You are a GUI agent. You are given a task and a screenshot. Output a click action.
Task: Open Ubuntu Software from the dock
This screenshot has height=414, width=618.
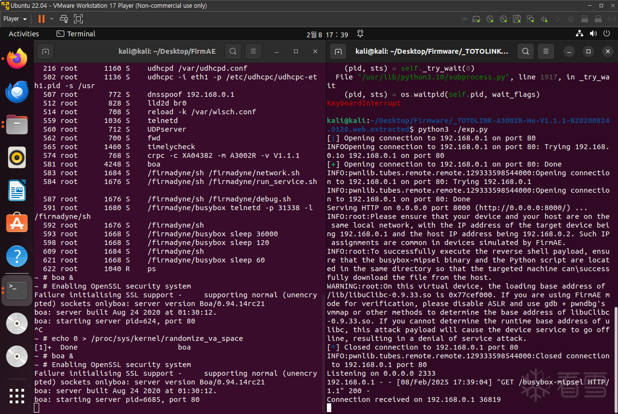(17, 223)
